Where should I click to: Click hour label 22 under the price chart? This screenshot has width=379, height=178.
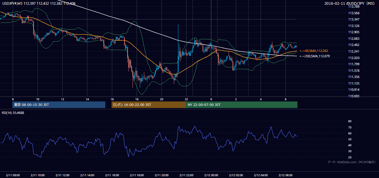[186, 99]
